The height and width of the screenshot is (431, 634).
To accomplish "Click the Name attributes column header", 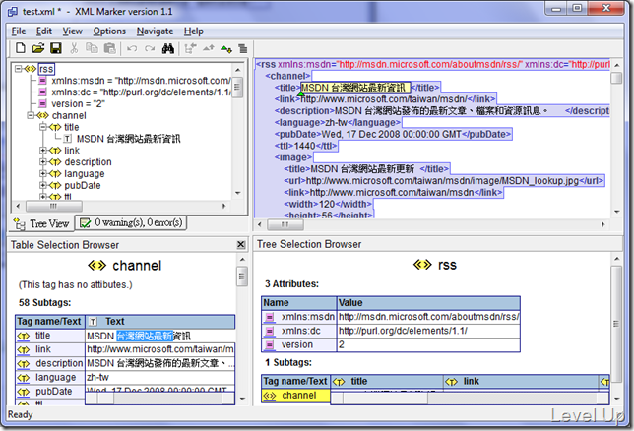I will [x=299, y=303].
